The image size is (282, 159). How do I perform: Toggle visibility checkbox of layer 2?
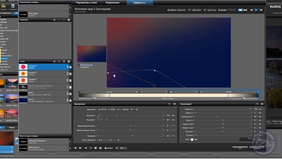(x=70, y=74)
